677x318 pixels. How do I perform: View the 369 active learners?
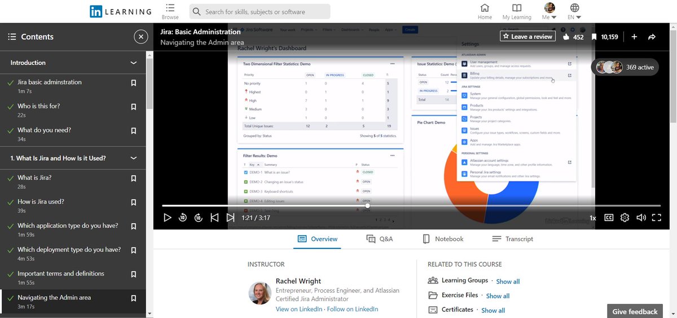tap(625, 67)
